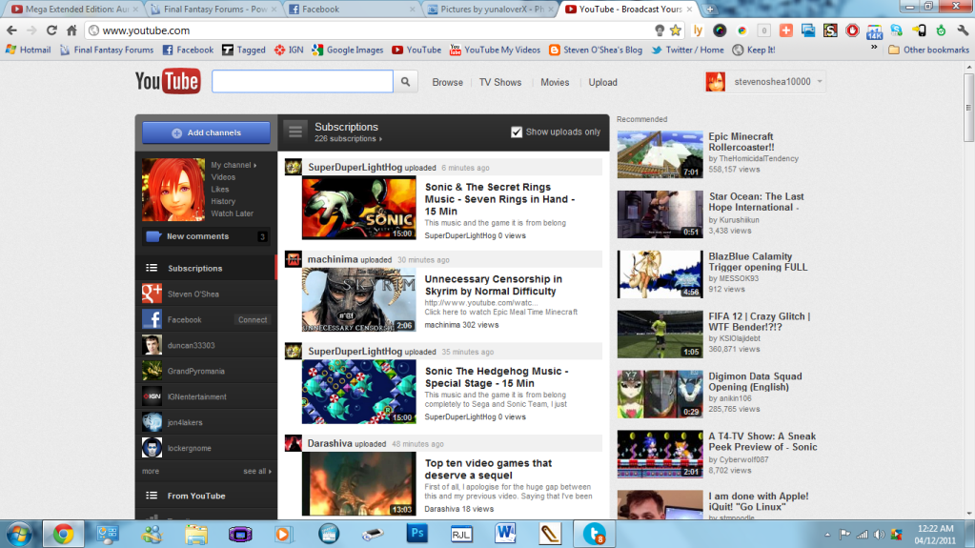975x548 pixels.
Task: Show more bookmarks chevron
Action: [x=874, y=50]
